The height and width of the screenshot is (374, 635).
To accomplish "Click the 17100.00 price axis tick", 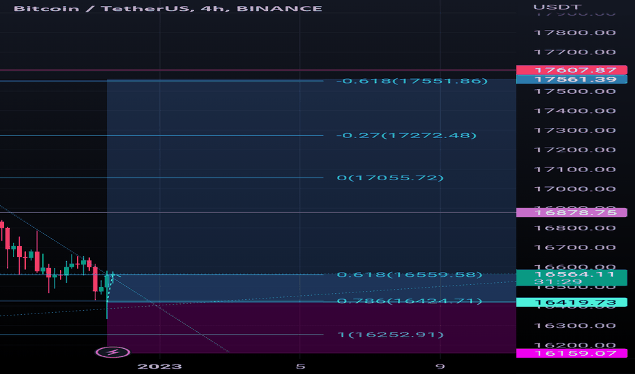I will click(575, 169).
